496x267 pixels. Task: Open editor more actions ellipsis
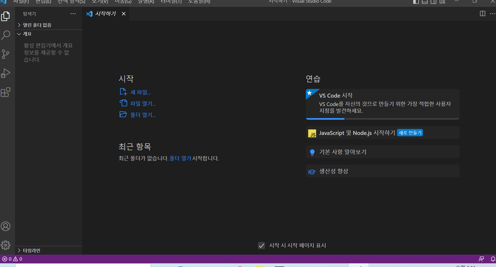point(493,14)
